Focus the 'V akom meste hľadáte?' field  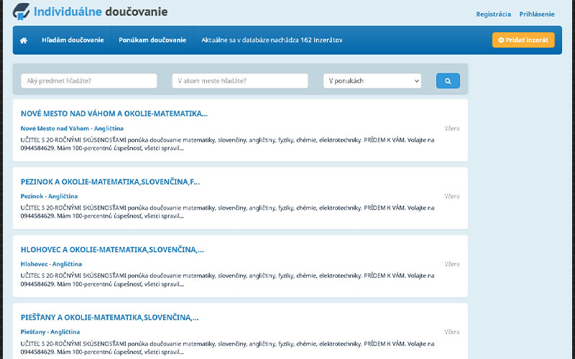click(x=240, y=81)
